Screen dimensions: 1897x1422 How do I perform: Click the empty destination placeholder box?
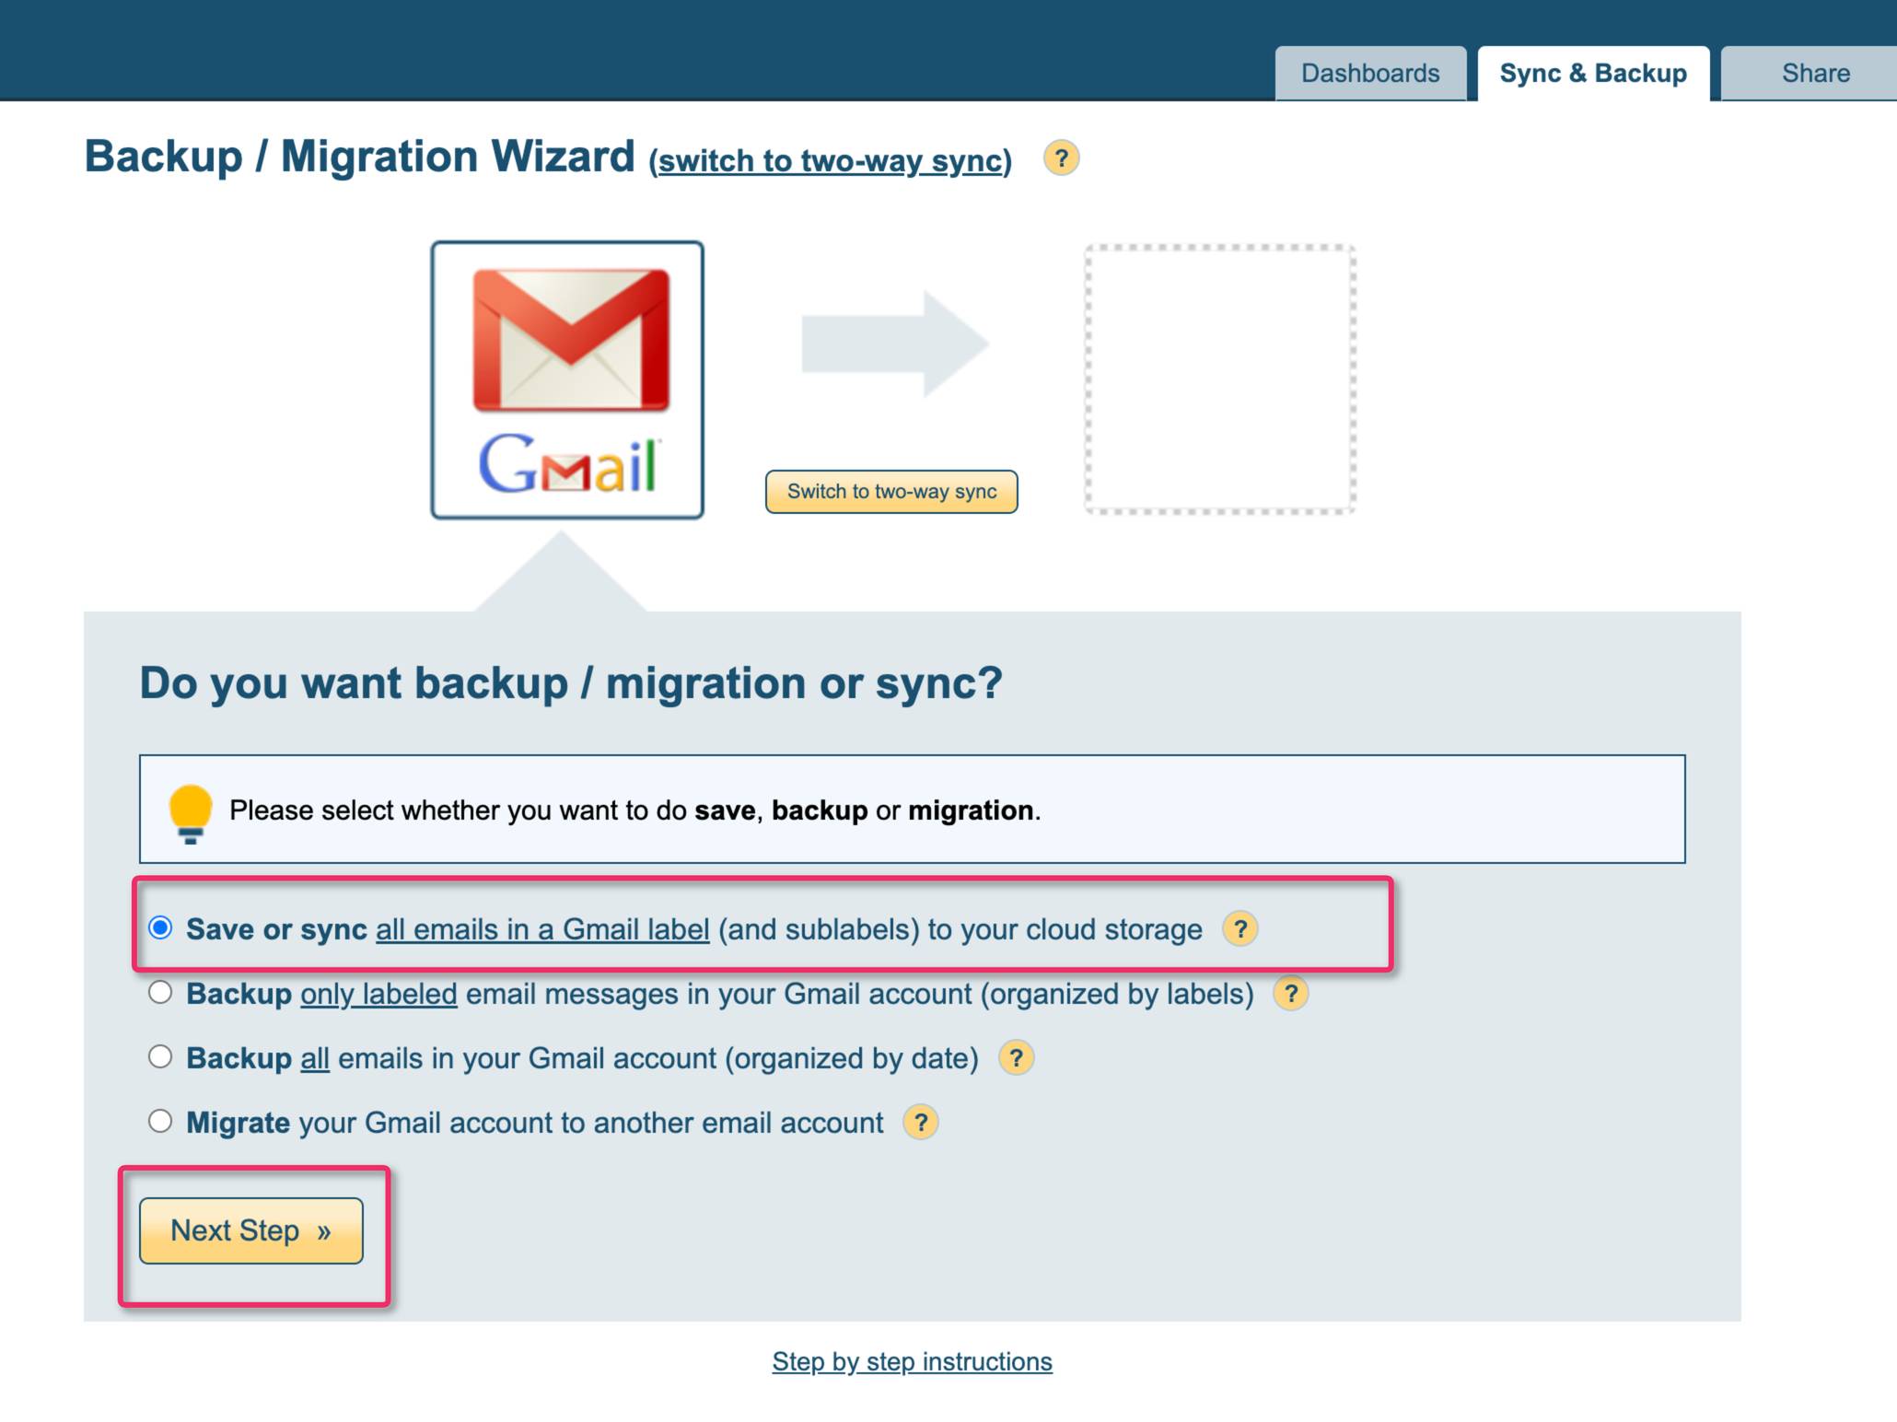tap(1220, 379)
